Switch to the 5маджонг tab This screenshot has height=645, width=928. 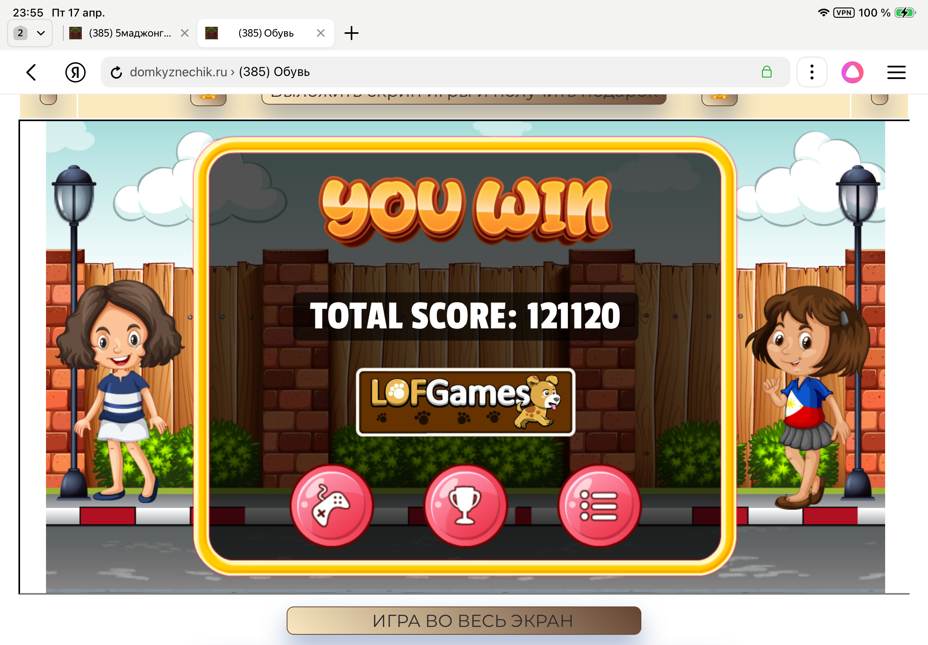click(x=129, y=33)
